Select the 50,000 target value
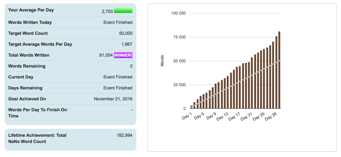Screen dimensions: 341x157 pos(126,33)
